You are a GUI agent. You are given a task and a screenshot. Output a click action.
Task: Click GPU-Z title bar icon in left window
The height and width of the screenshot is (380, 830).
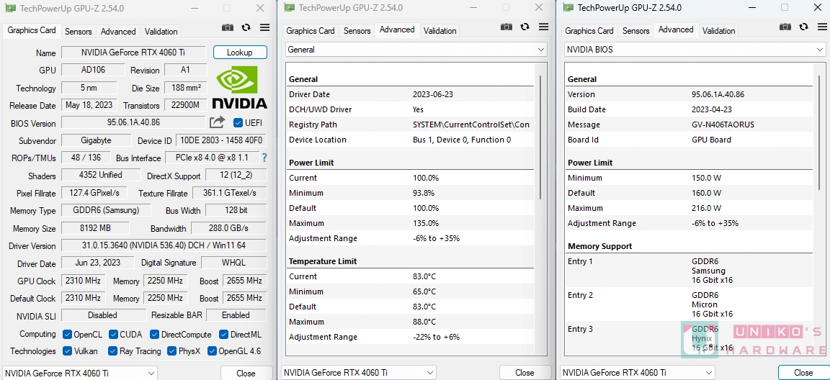[x=9, y=8]
